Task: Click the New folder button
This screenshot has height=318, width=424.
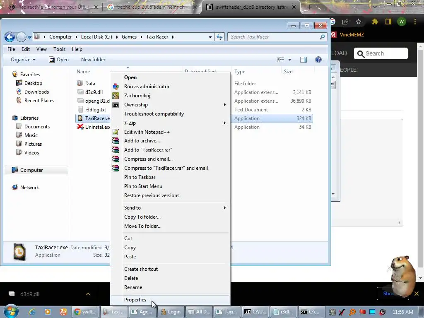Action: pyautogui.click(x=93, y=60)
